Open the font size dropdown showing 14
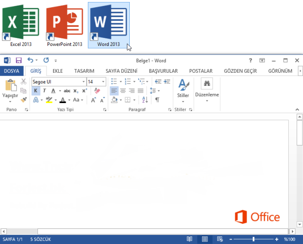 click(x=103, y=82)
